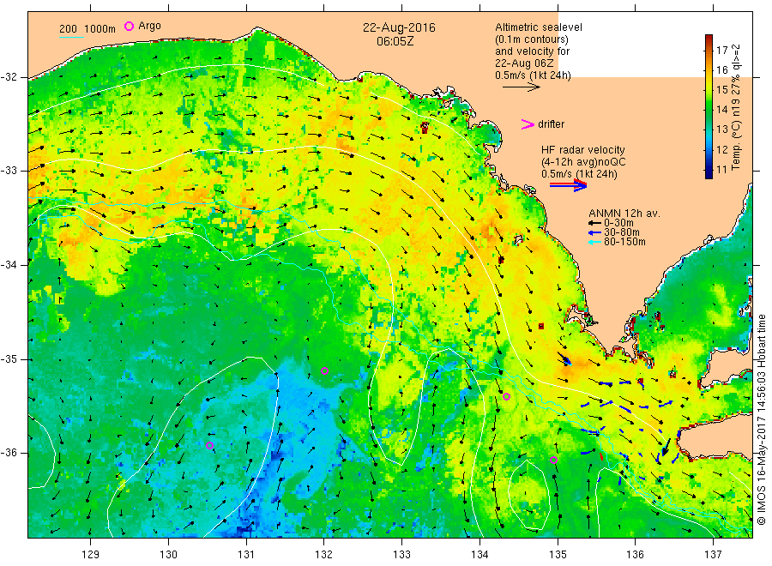The width and height of the screenshot is (772, 566).
Task: Click the 134 longitude axis label
Action: 479,555
